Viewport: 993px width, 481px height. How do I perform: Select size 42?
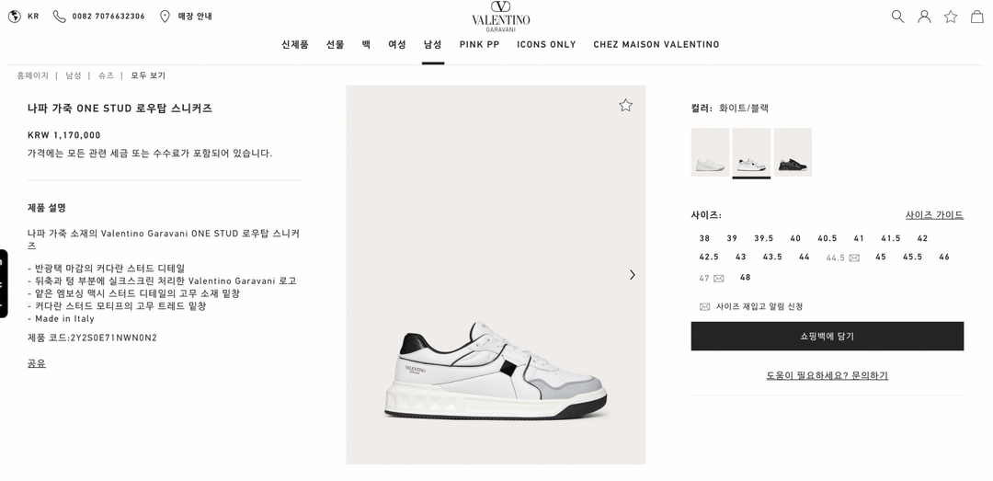point(922,238)
